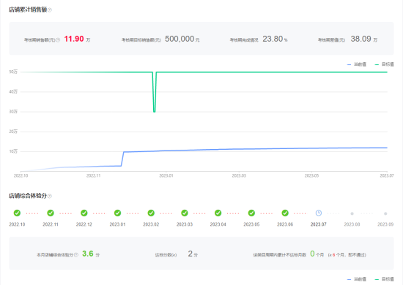The width and height of the screenshot is (403, 285).
Task: Click the 500,000 元 target sales value
Action: [182, 39]
